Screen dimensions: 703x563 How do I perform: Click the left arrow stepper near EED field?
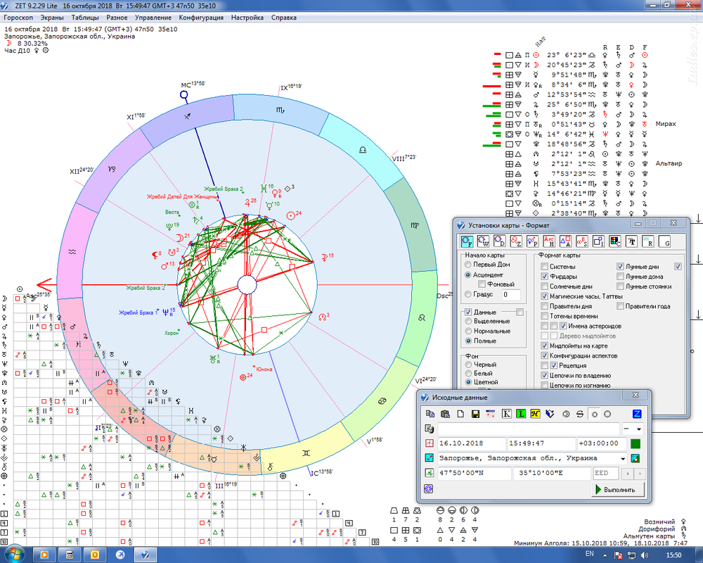click(x=628, y=473)
